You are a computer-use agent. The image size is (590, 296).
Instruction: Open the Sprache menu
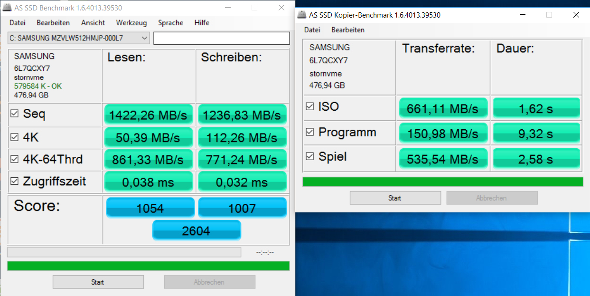[x=170, y=23]
